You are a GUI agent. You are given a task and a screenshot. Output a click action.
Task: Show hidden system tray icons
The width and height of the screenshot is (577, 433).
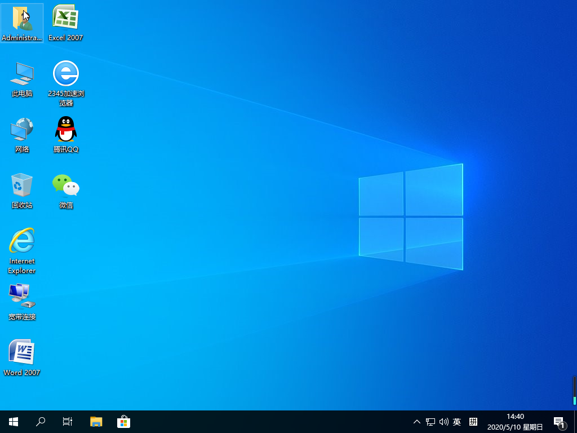[417, 422]
